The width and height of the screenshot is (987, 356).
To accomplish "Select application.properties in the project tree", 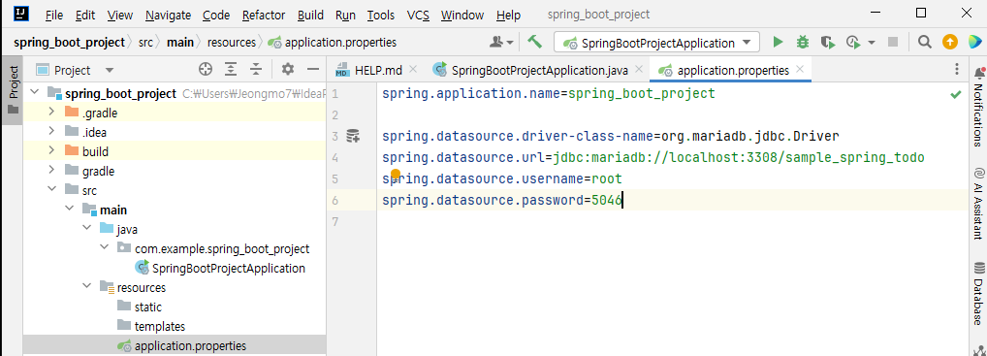I will [x=182, y=346].
